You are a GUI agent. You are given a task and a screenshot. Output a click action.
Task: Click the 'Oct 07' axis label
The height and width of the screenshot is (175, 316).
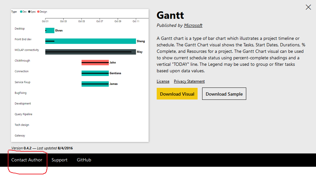click(x=100, y=21)
